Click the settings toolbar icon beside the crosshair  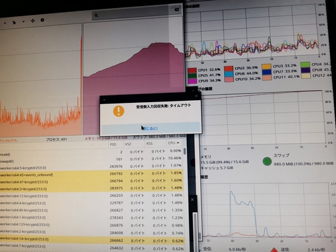14,22
